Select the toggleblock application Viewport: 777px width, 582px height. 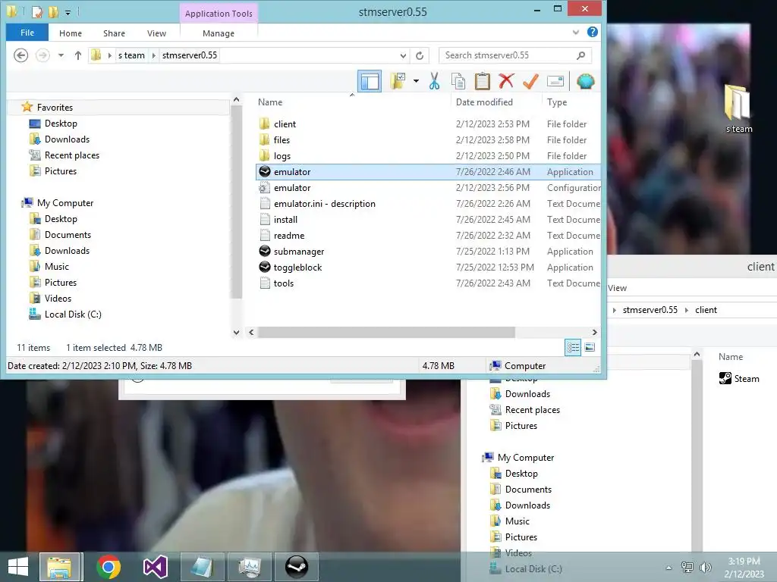[x=297, y=268]
